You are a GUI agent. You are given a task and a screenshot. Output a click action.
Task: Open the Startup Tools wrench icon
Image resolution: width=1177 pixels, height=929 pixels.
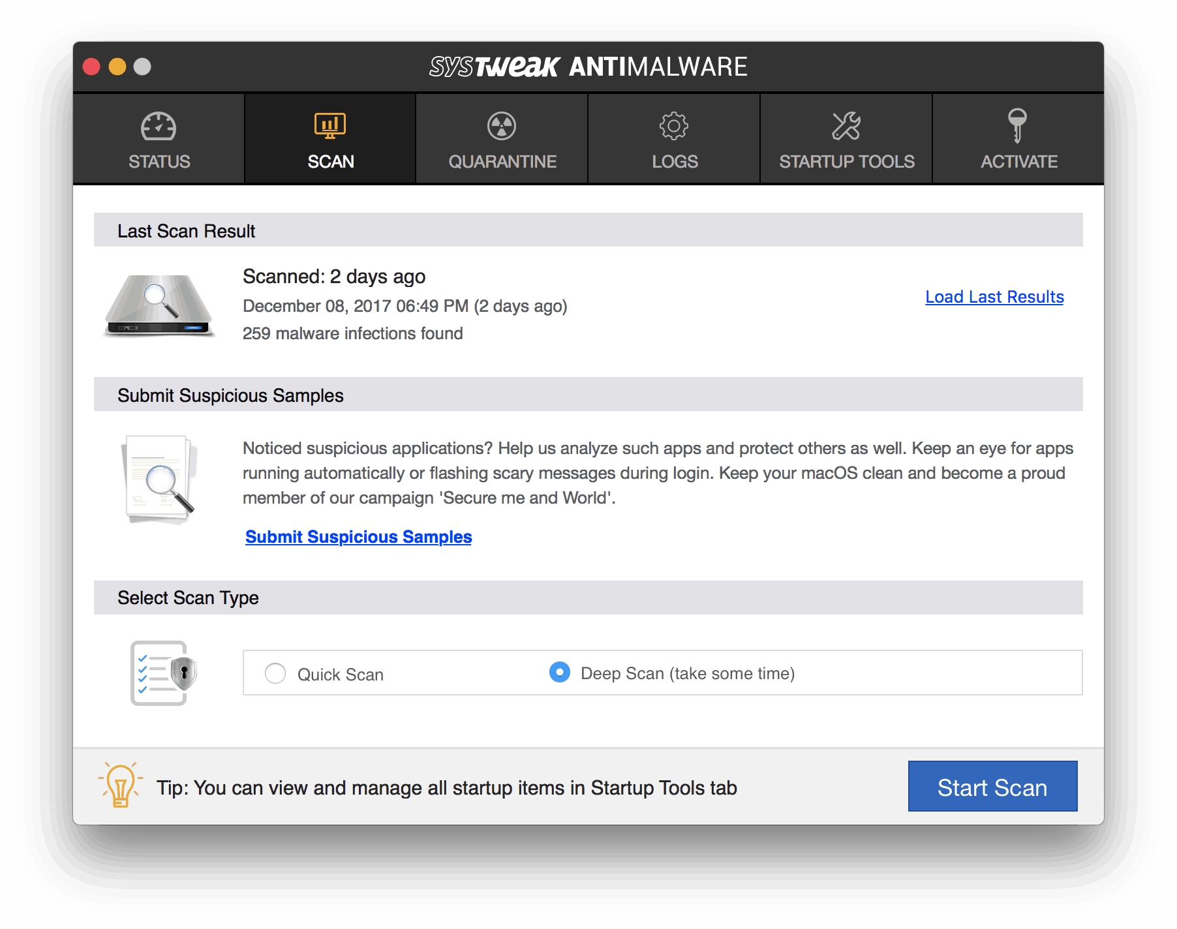pyautogui.click(x=846, y=126)
